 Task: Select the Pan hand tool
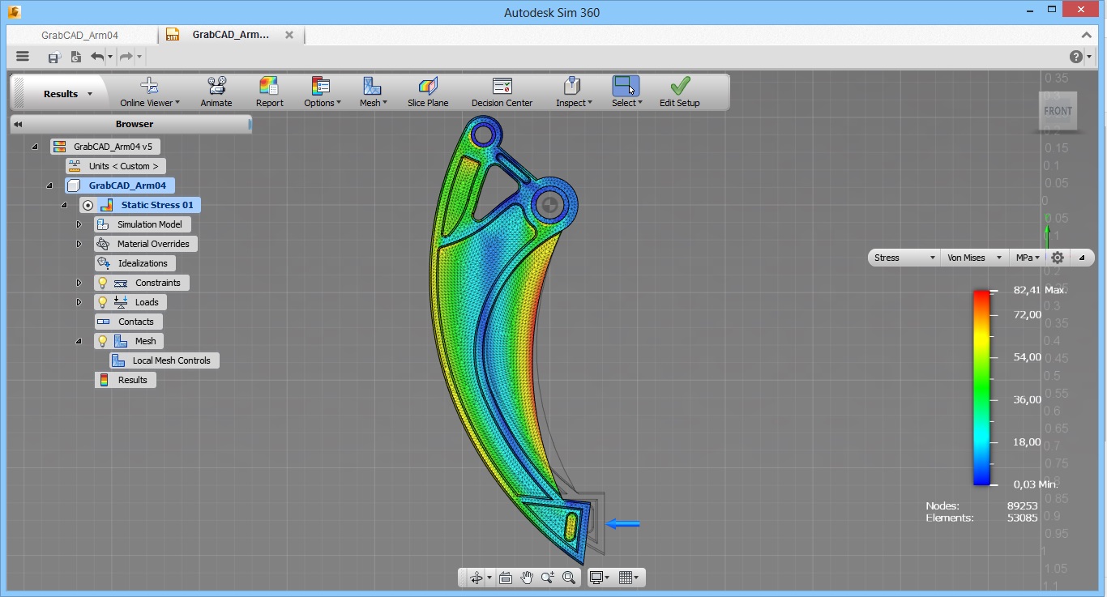point(527,578)
